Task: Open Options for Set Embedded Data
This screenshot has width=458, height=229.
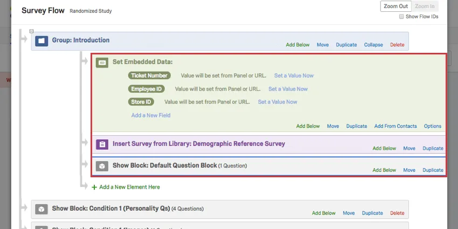Action: (x=433, y=126)
